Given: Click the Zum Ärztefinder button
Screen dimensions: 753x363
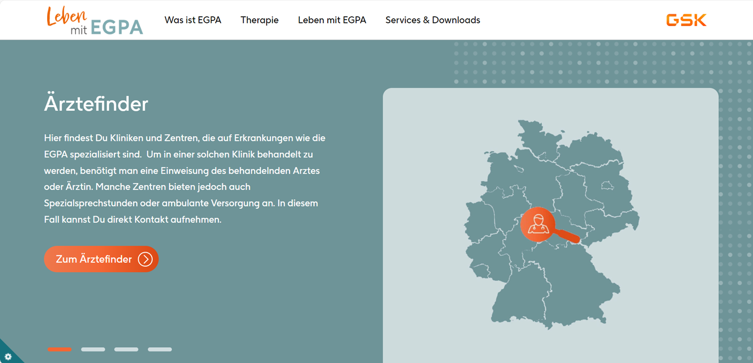Looking at the screenshot, I should point(101,259).
